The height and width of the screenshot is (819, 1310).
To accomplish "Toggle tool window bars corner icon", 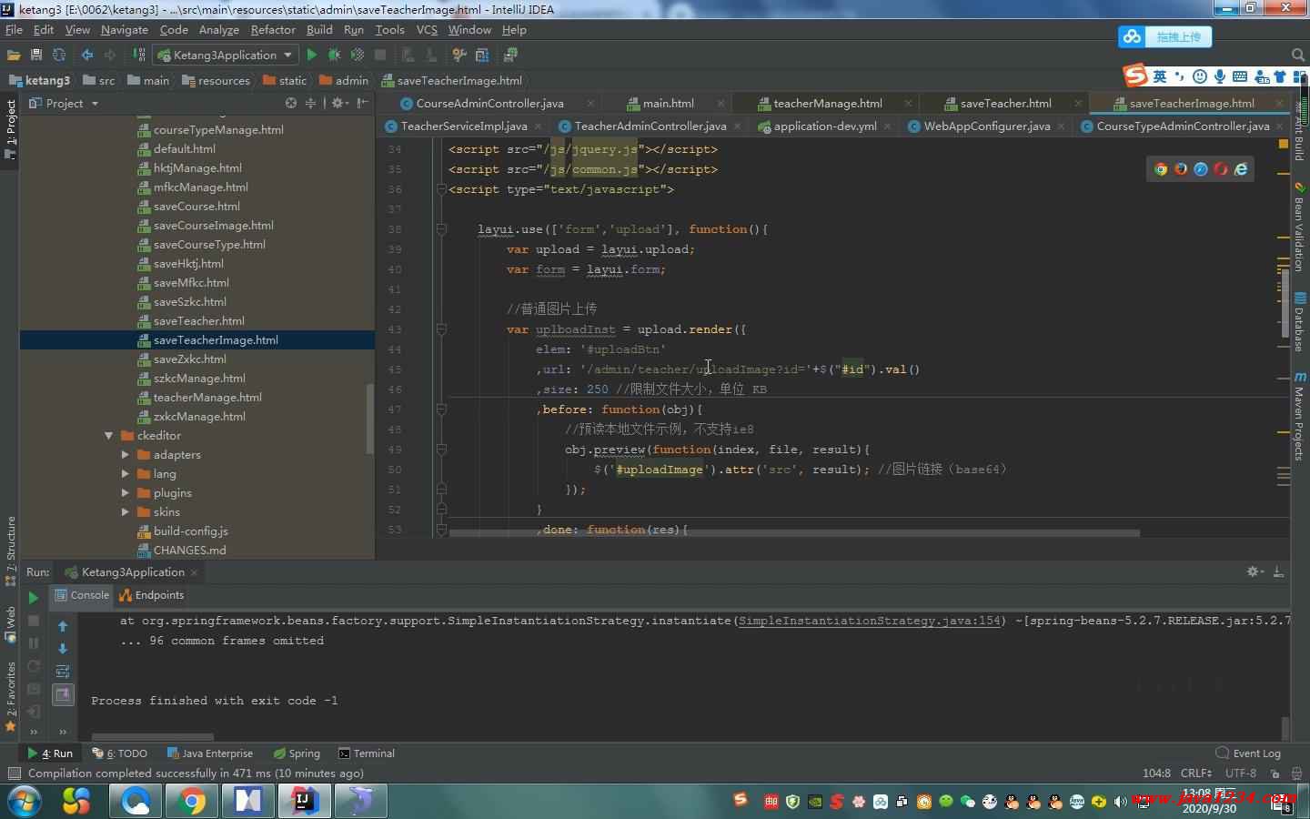I will point(14,773).
